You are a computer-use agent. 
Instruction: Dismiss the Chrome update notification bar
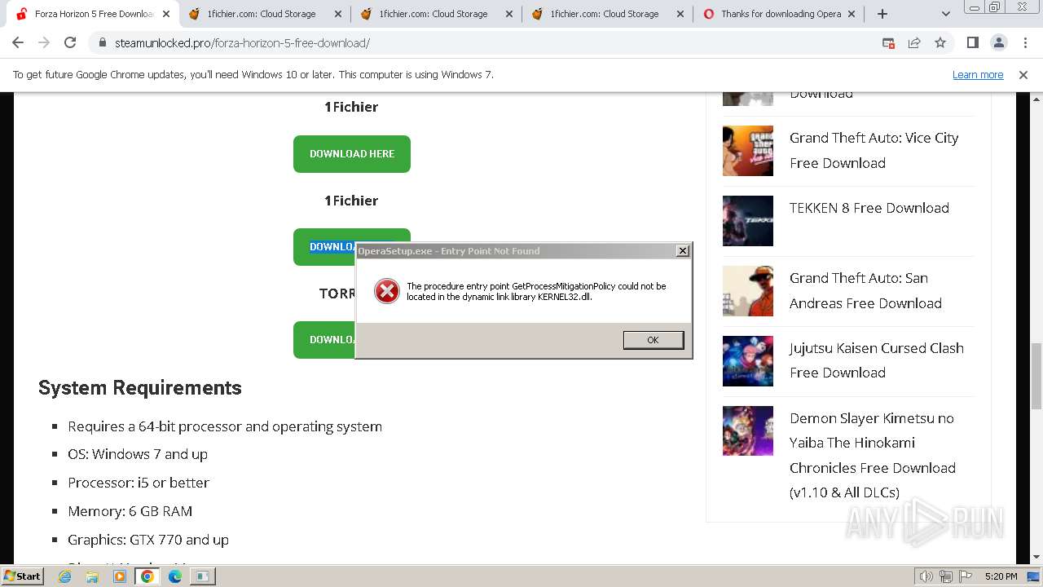click(x=1023, y=75)
